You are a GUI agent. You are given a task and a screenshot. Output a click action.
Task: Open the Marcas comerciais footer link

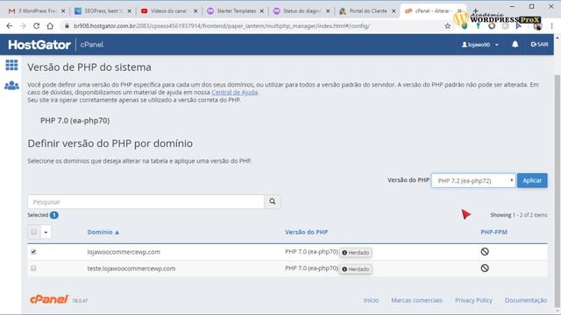click(x=416, y=300)
